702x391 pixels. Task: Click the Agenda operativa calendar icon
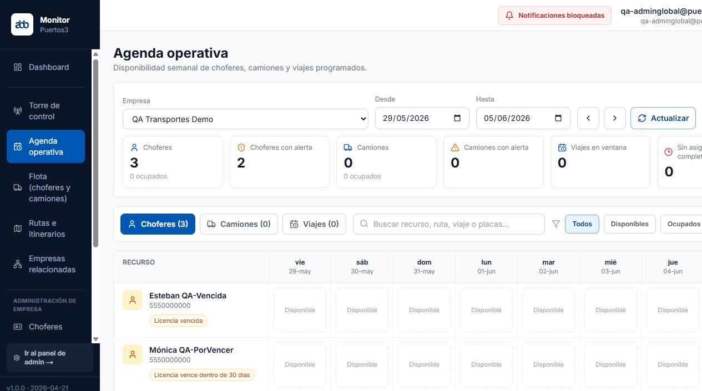pyautogui.click(x=18, y=146)
